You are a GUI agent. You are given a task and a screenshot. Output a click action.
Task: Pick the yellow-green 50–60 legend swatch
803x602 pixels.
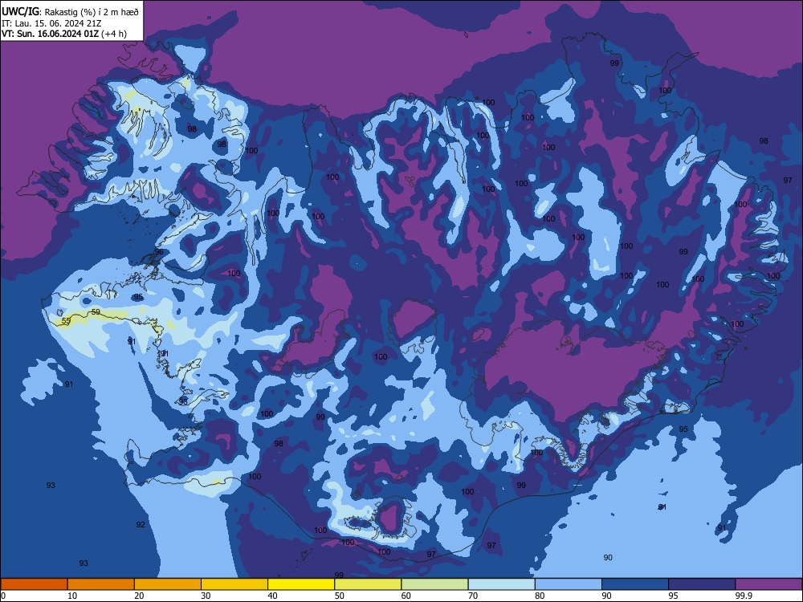(368, 584)
